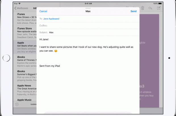Send the email to Jane
176x116 pixels.
pos(133,11)
